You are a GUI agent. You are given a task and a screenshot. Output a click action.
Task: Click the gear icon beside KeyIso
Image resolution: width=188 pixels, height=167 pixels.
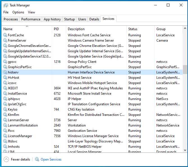(5, 109)
